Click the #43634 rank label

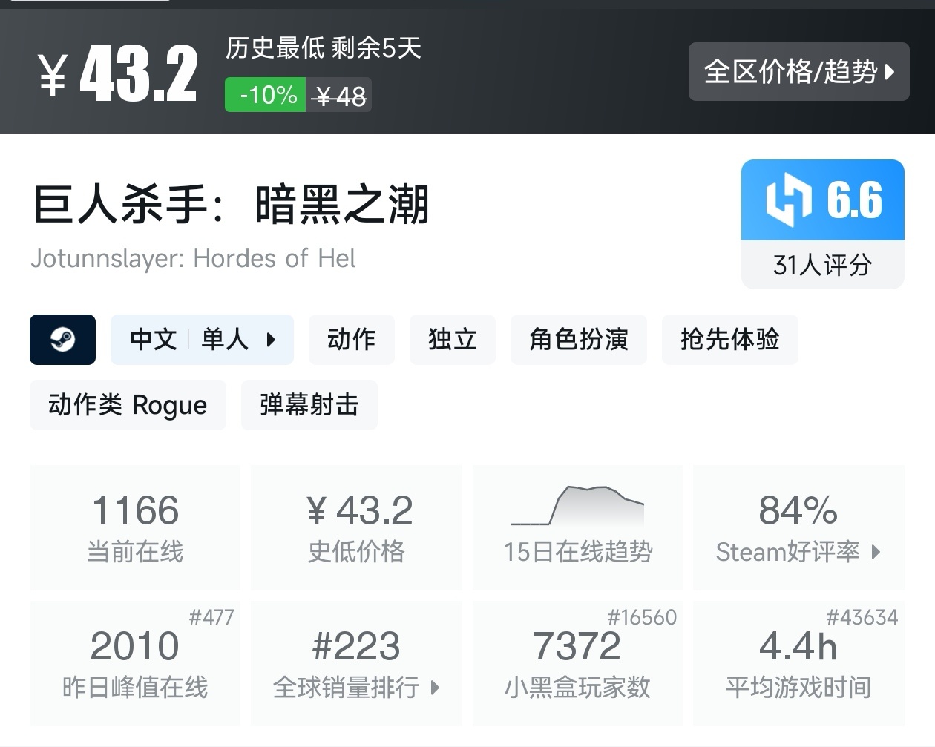pos(862,617)
